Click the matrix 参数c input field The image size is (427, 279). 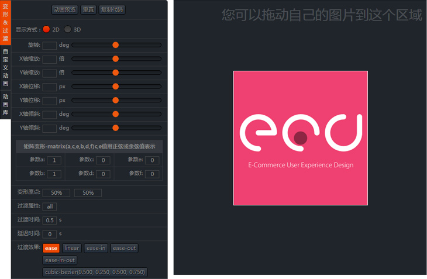tap(103, 160)
